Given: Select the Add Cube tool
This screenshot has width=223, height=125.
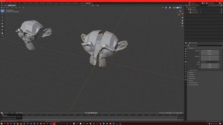Looking at the screenshot, I should (x=2, y=36).
